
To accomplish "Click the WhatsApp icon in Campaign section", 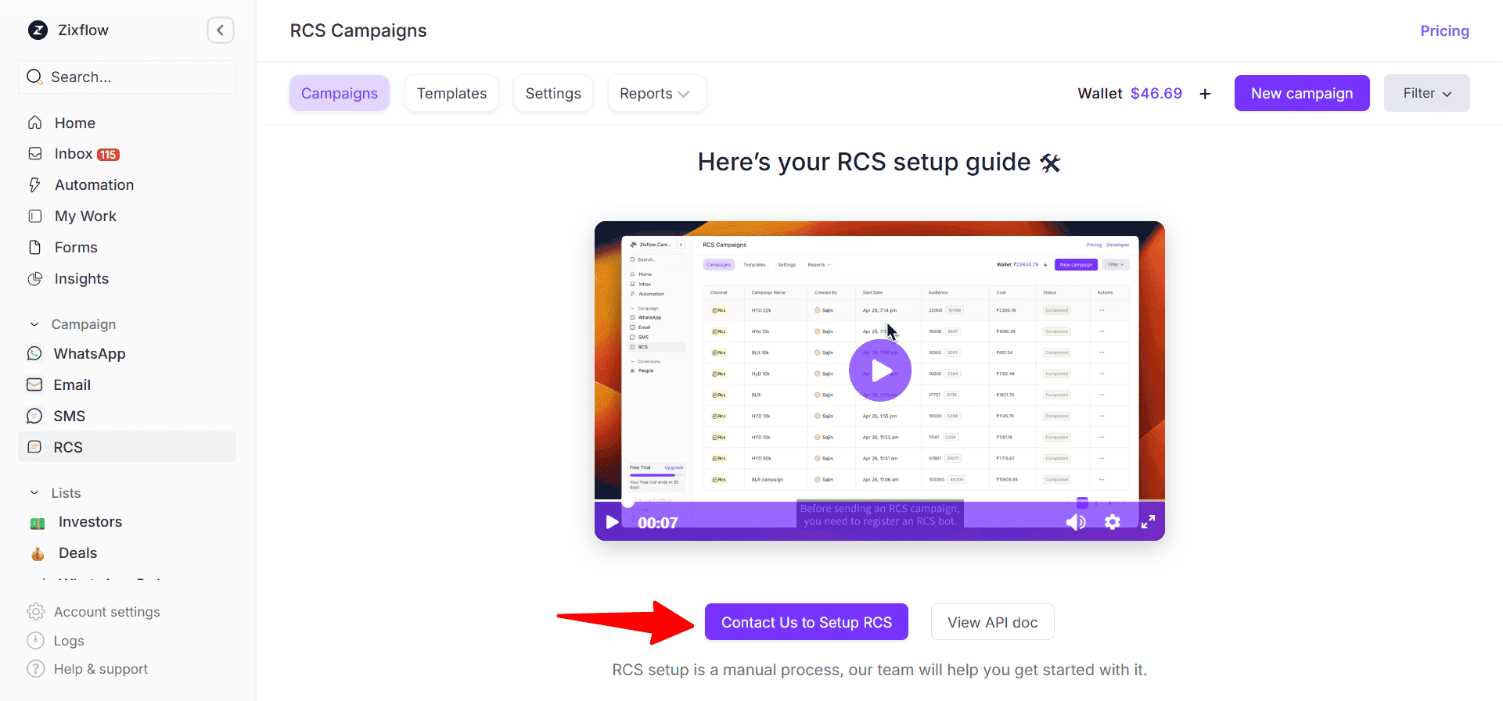I will [34, 354].
